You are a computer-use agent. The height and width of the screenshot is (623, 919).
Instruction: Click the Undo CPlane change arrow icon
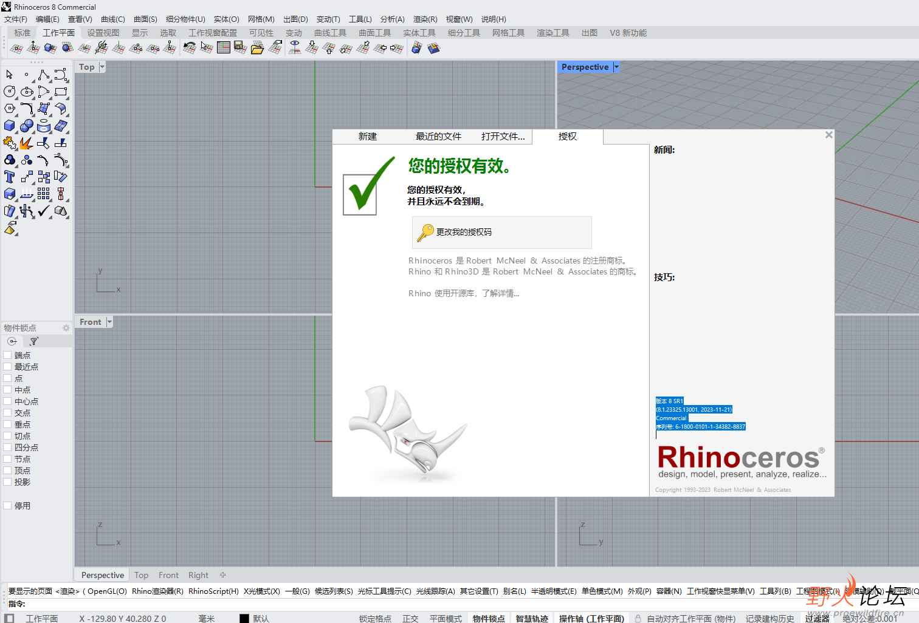coord(190,48)
